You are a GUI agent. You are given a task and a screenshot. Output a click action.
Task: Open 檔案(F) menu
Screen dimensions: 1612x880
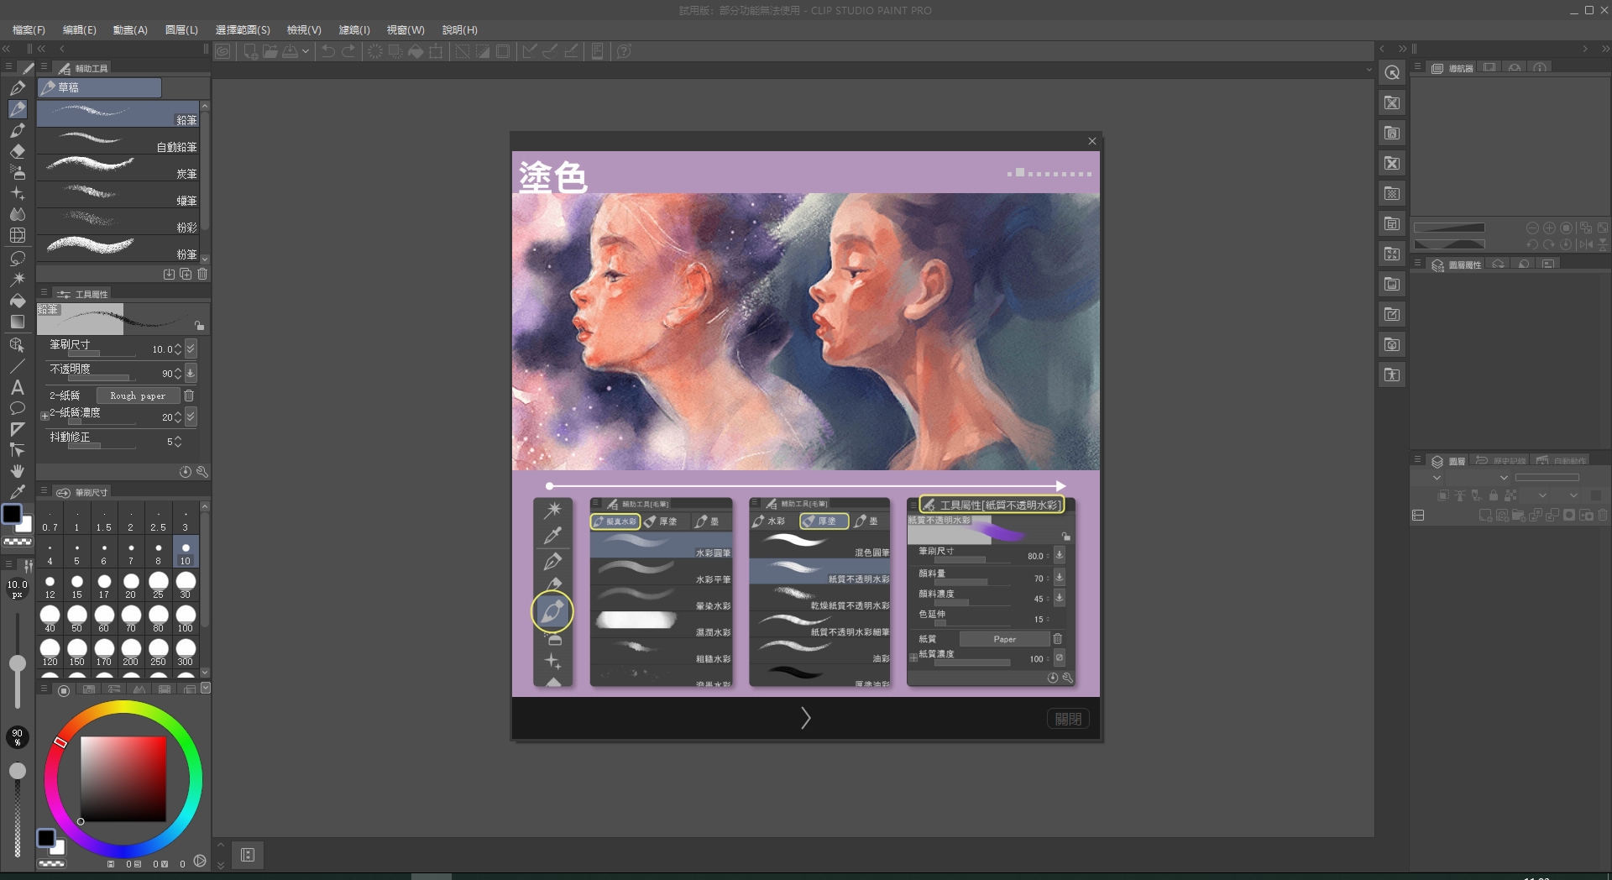pos(29,29)
